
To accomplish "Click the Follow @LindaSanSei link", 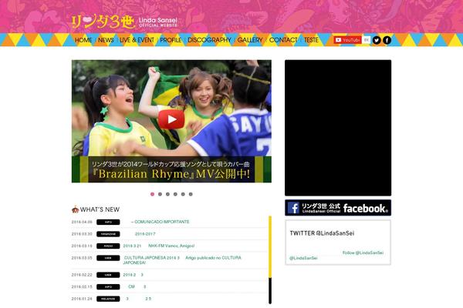I will pyautogui.click(x=363, y=253).
